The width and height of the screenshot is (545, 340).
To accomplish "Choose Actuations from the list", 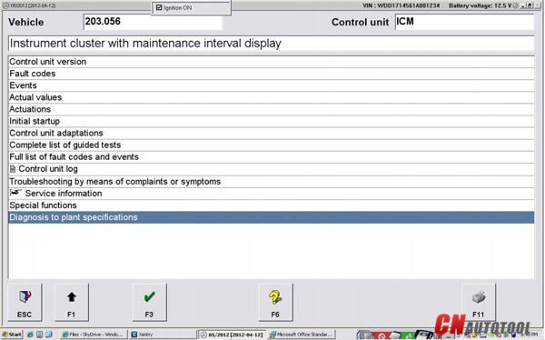I will pos(271,109).
